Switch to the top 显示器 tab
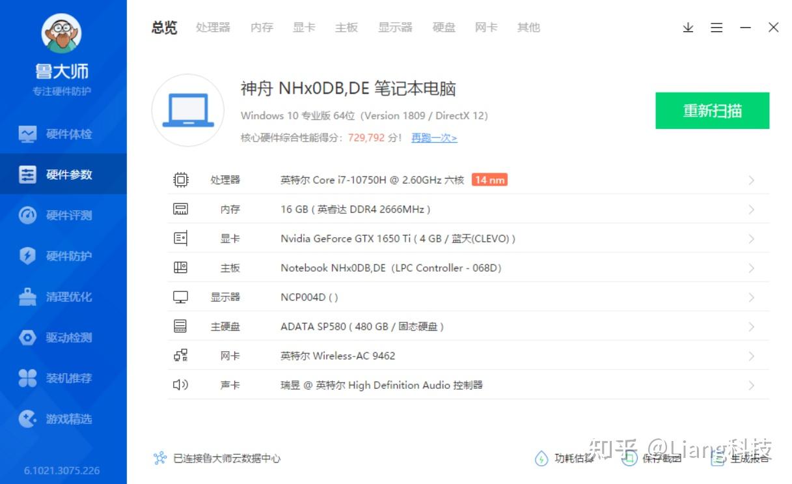Screen dimensions: 792x484 [x=396, y=27]
